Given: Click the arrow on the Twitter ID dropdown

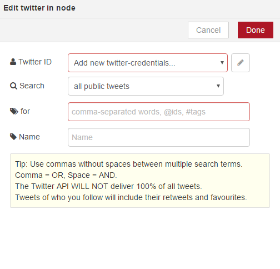Looking at the screenshot, I should [x=222, y=63].
